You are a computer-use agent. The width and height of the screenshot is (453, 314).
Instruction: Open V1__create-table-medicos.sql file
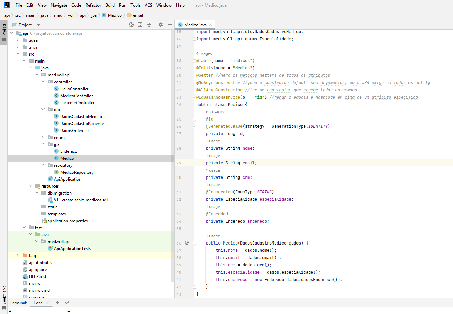pos(81,200)
